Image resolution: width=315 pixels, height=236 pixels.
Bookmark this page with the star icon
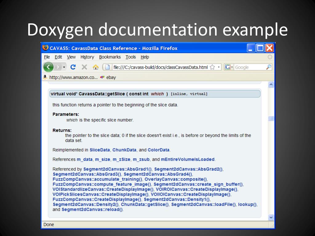(x=212, y=67)
